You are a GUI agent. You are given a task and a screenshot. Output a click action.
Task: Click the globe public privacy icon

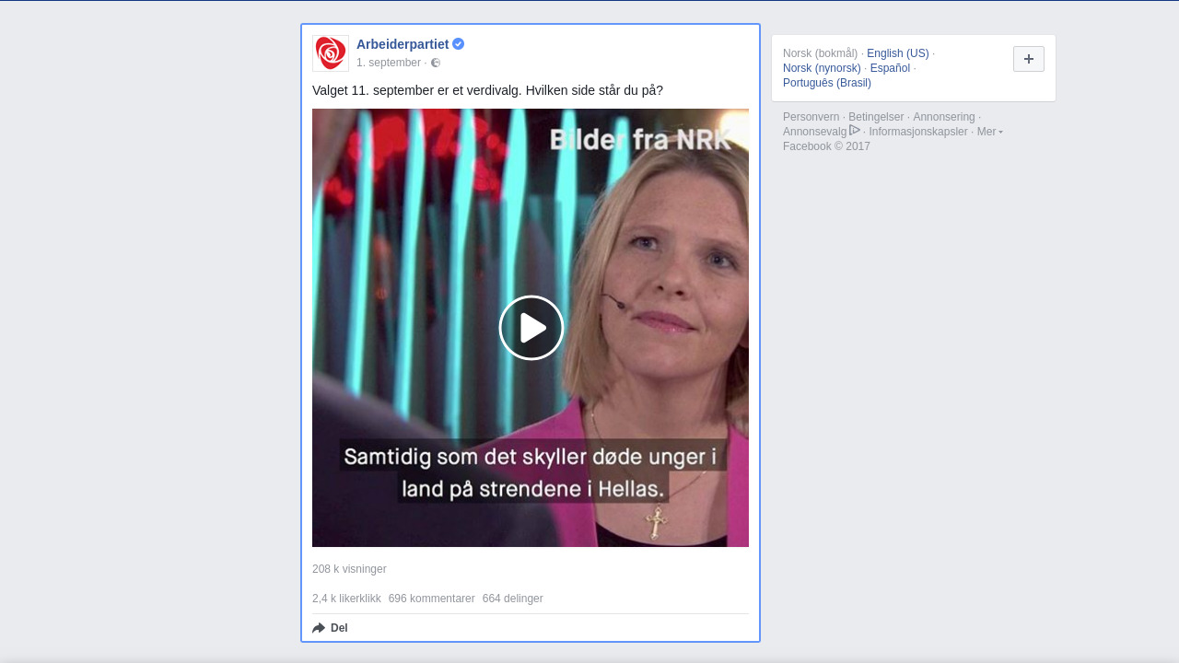[436, 63]
